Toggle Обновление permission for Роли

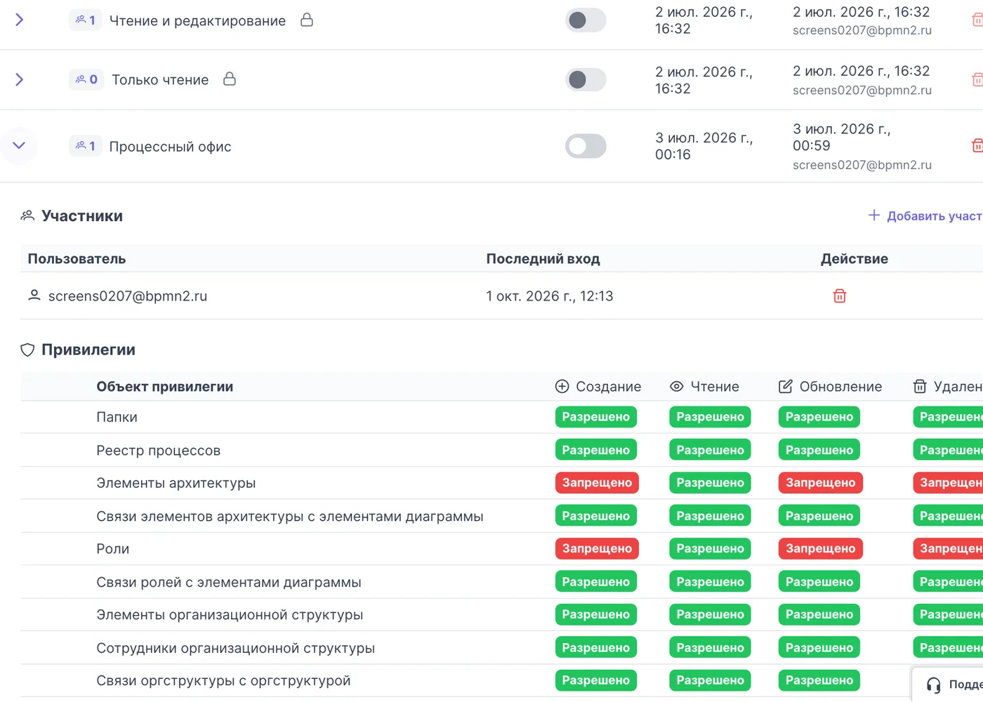pos(821,548)
